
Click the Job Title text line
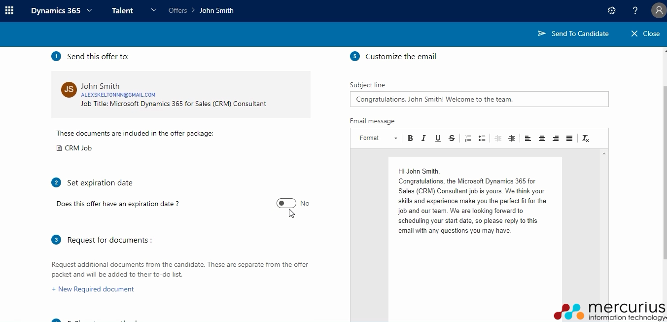(x=174, y=104)
